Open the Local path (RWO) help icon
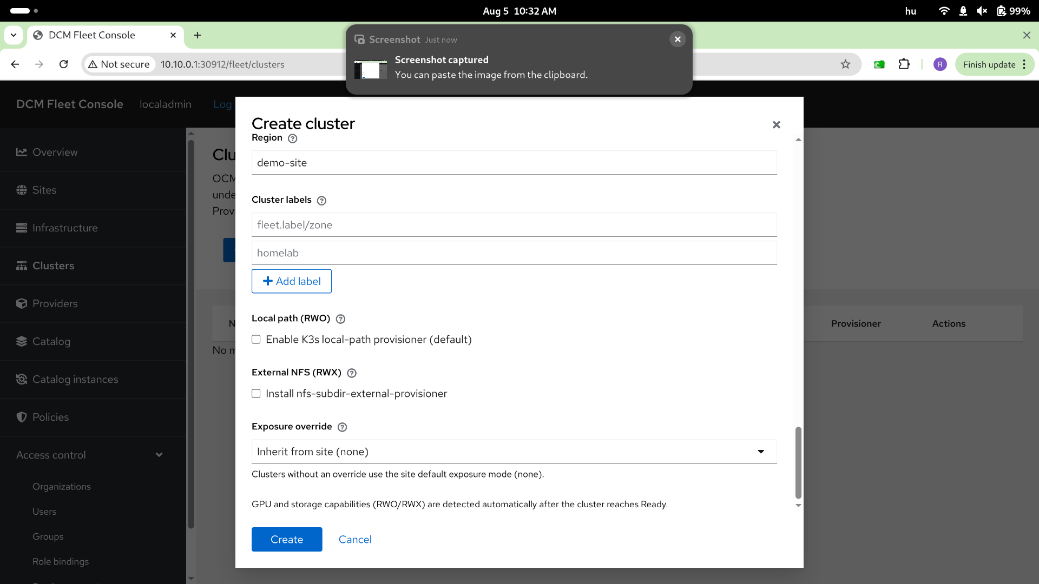Viewport: 1039px width, 584px height. point(340,319)
